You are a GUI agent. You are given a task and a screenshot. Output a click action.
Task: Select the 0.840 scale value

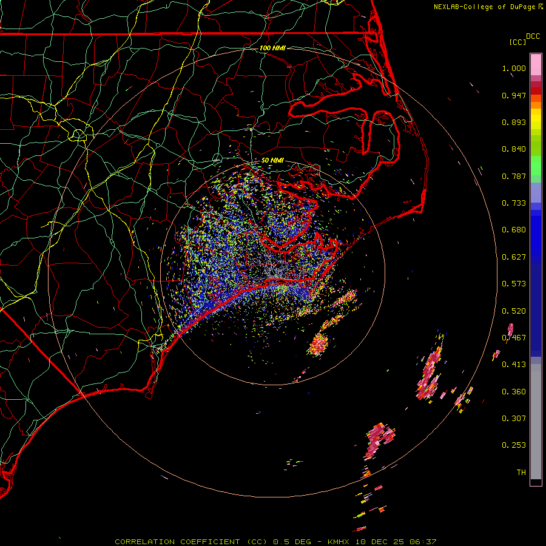(x=514, y=149)
